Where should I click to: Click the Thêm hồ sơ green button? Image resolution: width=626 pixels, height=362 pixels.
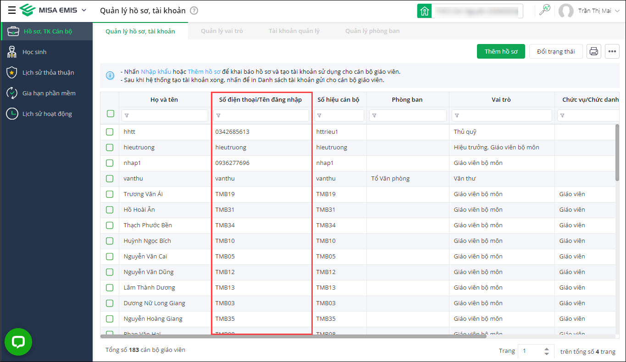(501, 51)
